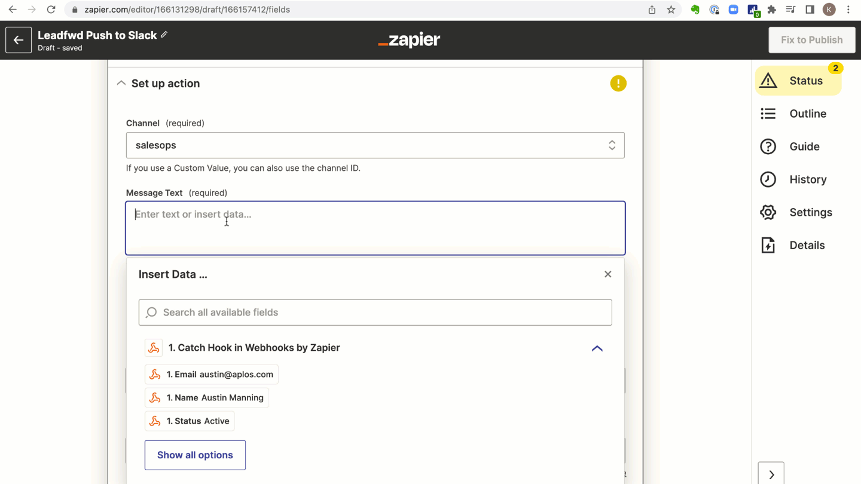Image resolution: width=861 pixels, height=484 pixels.
Task: Focus the Message Text input box
Action: [x=375, y=228]
